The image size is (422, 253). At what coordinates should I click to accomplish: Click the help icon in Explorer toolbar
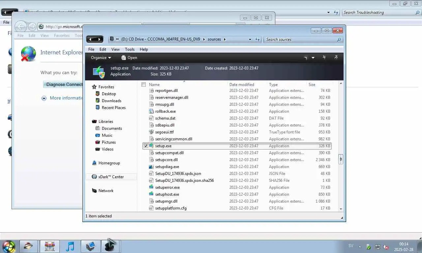coord(336,57)
